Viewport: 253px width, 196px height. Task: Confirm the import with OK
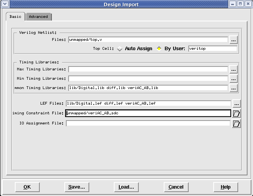click(27, 187)
